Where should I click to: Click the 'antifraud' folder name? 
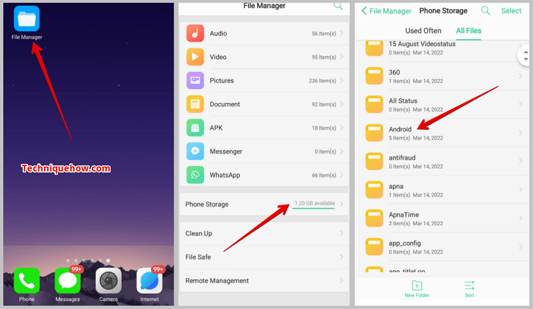point(402,157)
